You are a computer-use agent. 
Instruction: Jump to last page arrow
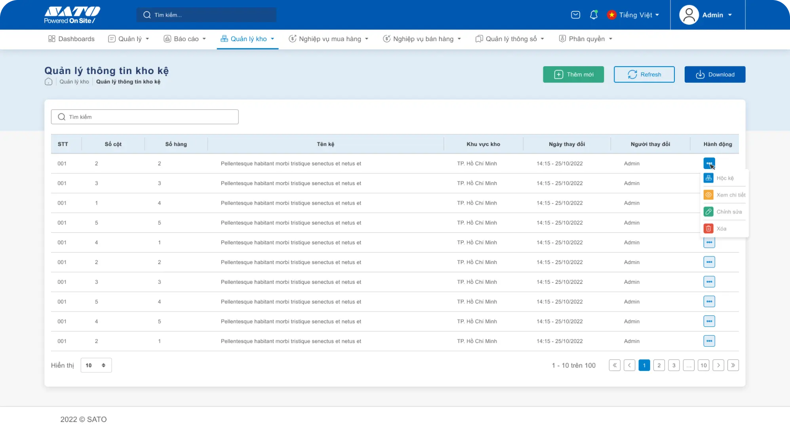[x=733, y=365]
